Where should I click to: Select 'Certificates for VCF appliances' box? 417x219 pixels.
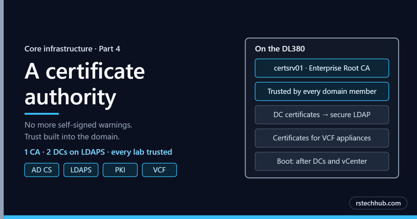pos(322,138)
